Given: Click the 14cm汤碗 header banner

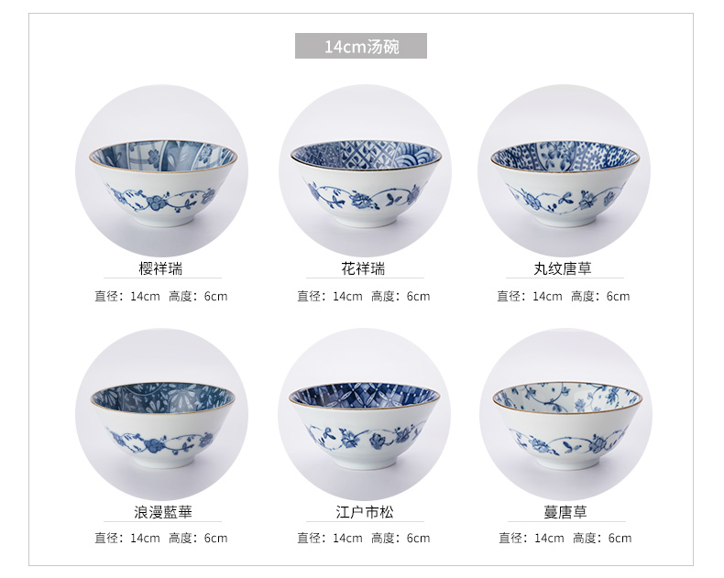Looking at the screenshot, I should (360, 46).
